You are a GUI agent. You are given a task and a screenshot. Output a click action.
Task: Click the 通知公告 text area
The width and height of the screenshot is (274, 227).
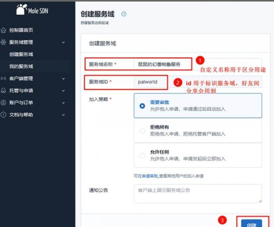(x=197, y=193)
